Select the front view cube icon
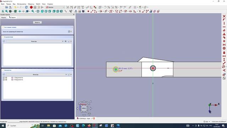This screenshot has height=128, width=227. pyautogui.click(x=42, y=11)
